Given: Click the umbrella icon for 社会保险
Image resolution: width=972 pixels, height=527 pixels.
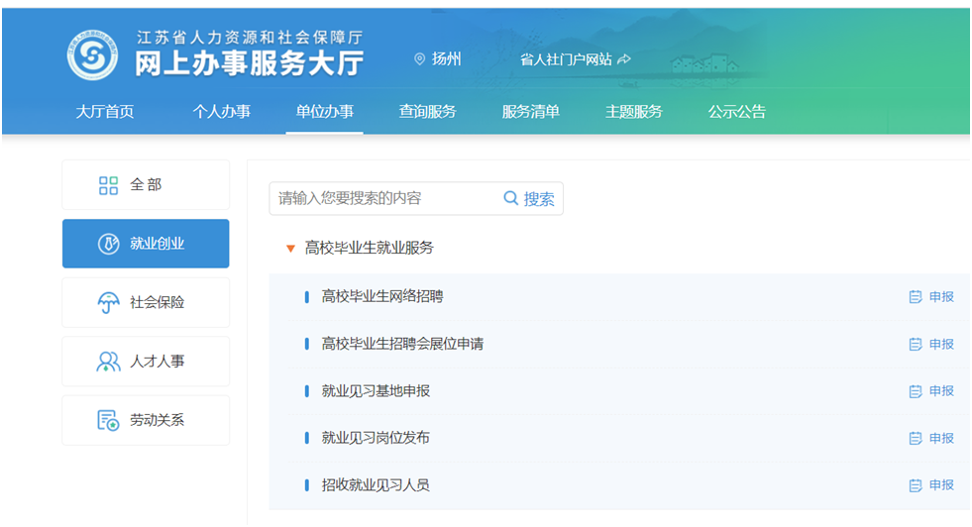Looking at the screenshot, I should (108, 303).
